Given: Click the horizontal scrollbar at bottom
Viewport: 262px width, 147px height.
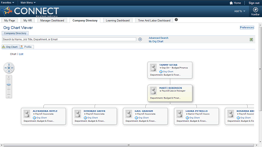Looking at the screenshot, I should click(x=129, y=145).
